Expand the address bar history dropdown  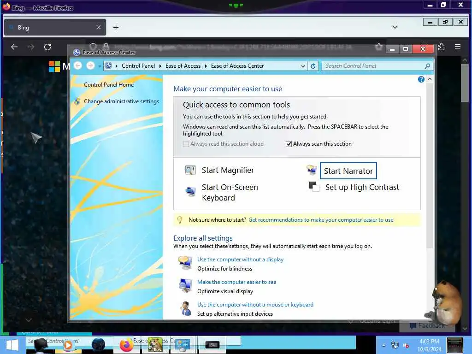click(303, 66)
